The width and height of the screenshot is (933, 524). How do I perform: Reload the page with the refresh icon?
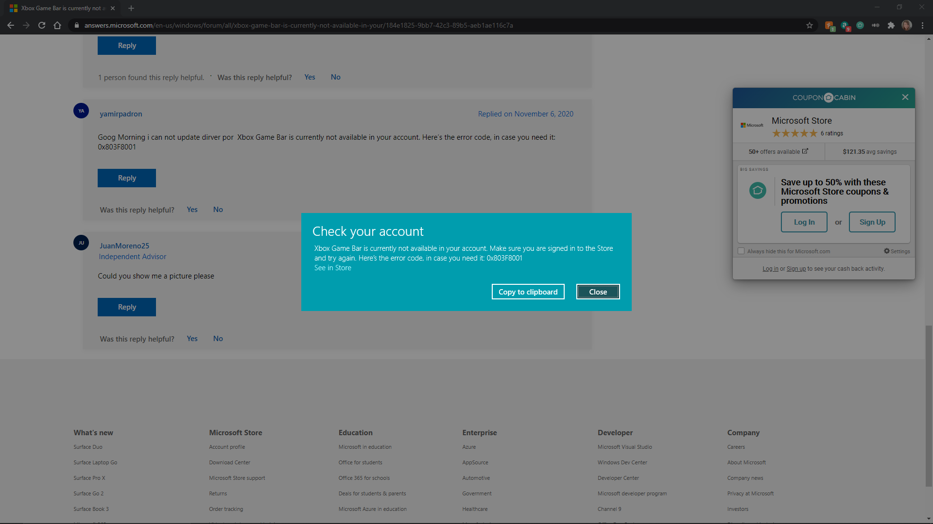click(42, 25)
